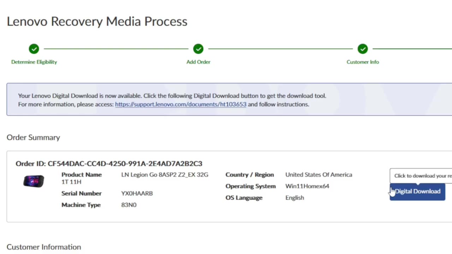
Task: Click the Customer Information heading
Action: coord(44,247)
